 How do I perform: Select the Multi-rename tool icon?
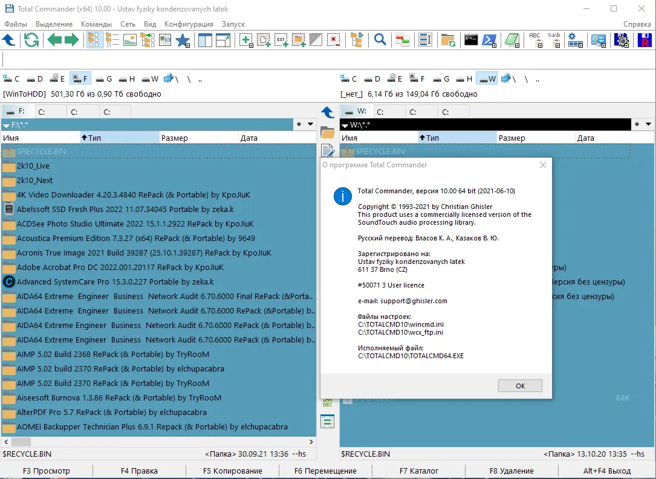coord(425,40)
